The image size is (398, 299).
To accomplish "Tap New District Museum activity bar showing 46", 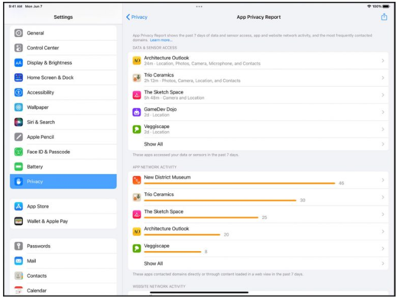I will 240,183.
